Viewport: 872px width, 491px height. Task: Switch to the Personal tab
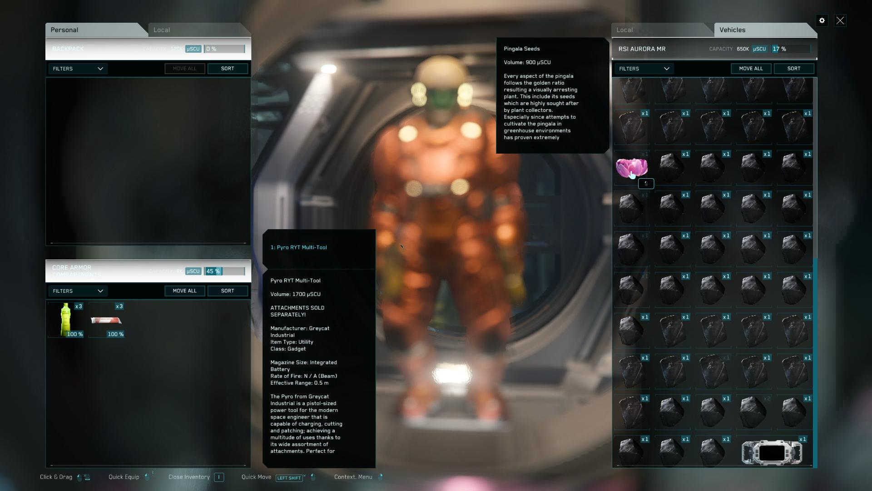[x=96, y=30]
